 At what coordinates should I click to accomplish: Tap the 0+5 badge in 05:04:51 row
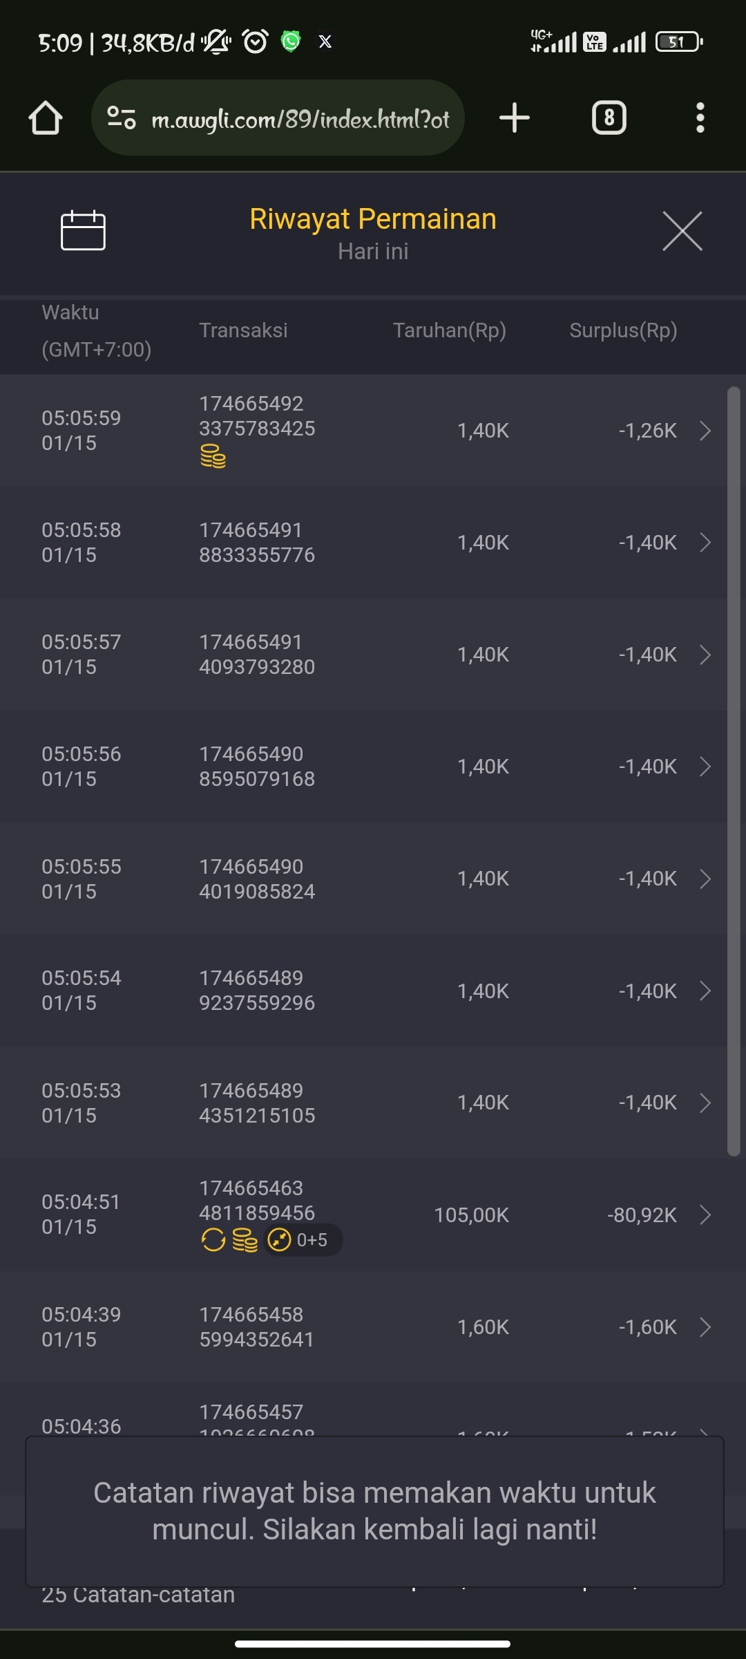tap(303, 1240)
